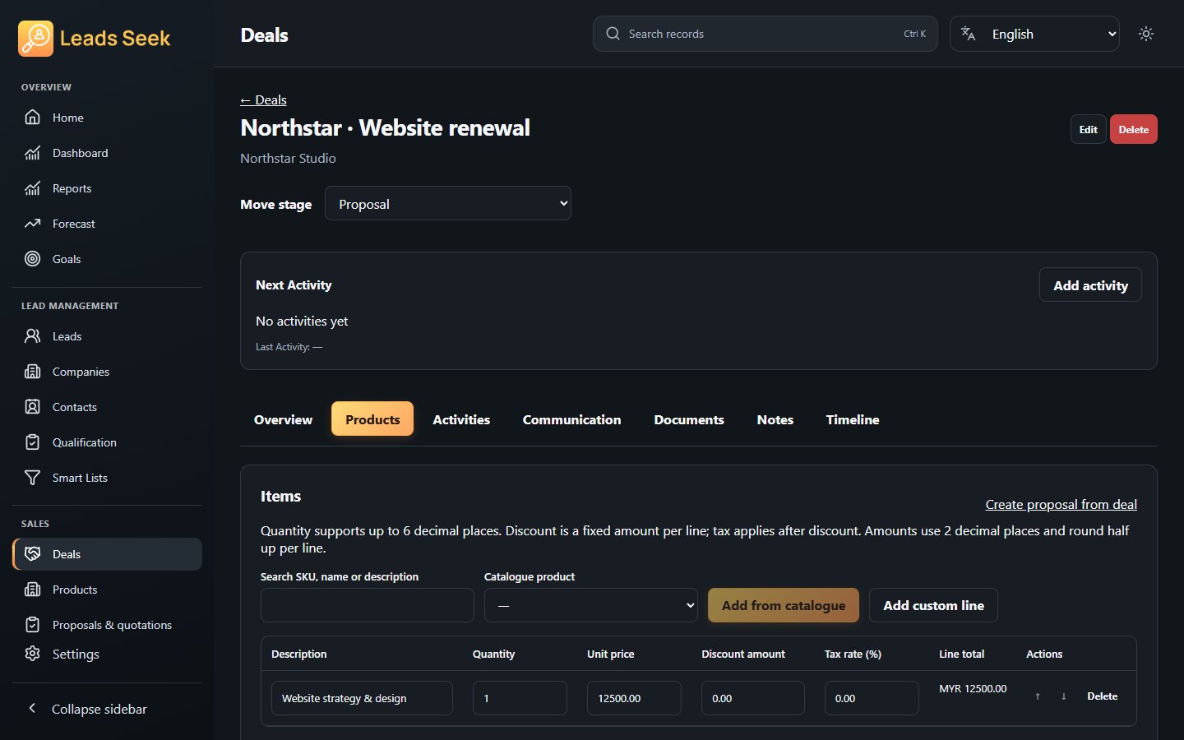1184x740 pixels.
Task: Switch to the Notes tab
Action: [x=775, y=419]
